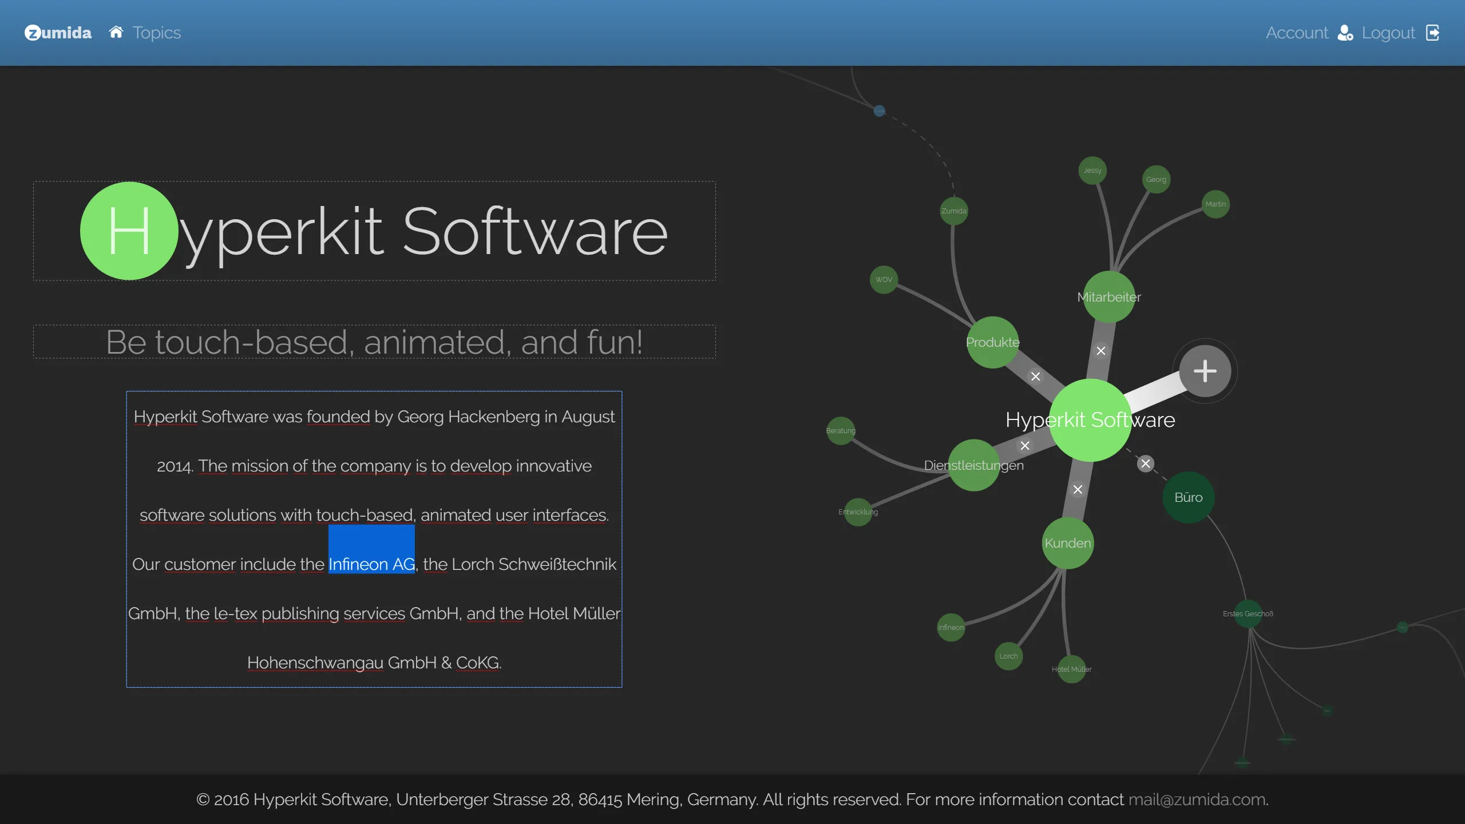Select the Büro node
This screenshot has height=824, width=1465.
(1189, 497)
